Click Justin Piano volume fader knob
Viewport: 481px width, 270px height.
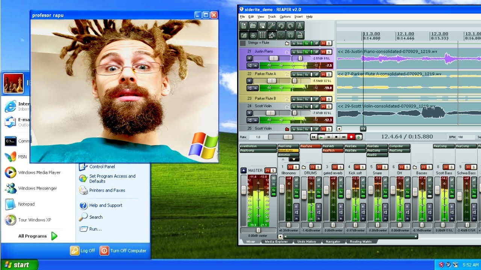274,58
